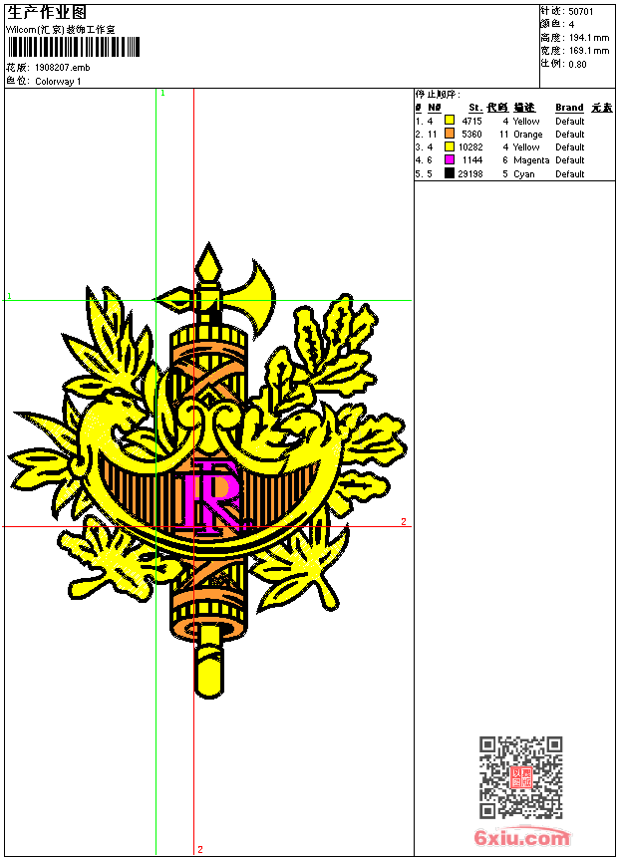Select the 代码 column header

[497, 108]
